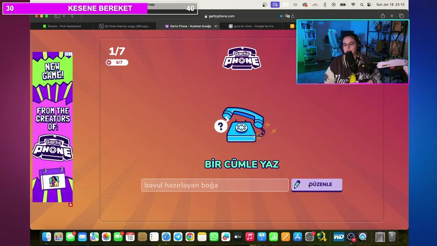Open Finder from the Dock
437x246 pixels.
(46, 237)
